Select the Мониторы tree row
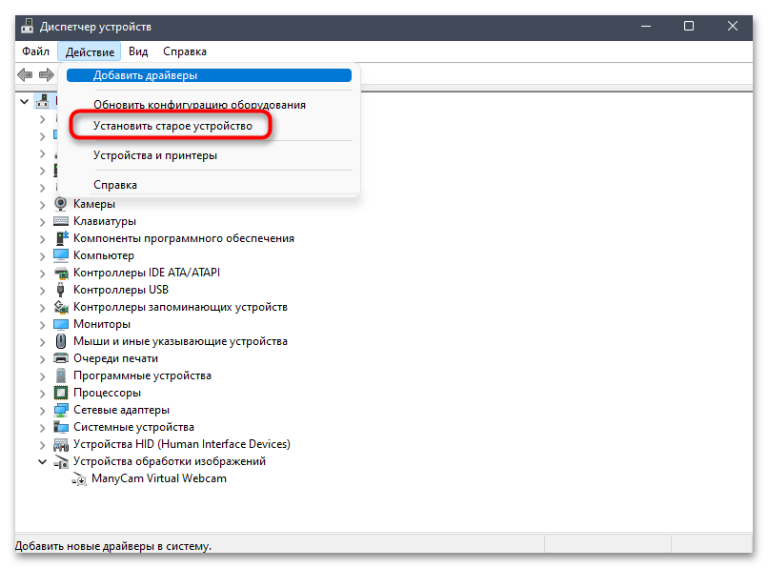This screenshot has width=768, height=568. point(101,324)
